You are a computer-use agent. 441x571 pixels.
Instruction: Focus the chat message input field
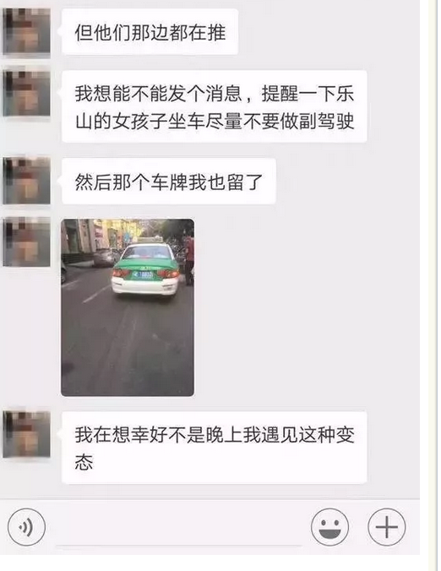point(178,528)
